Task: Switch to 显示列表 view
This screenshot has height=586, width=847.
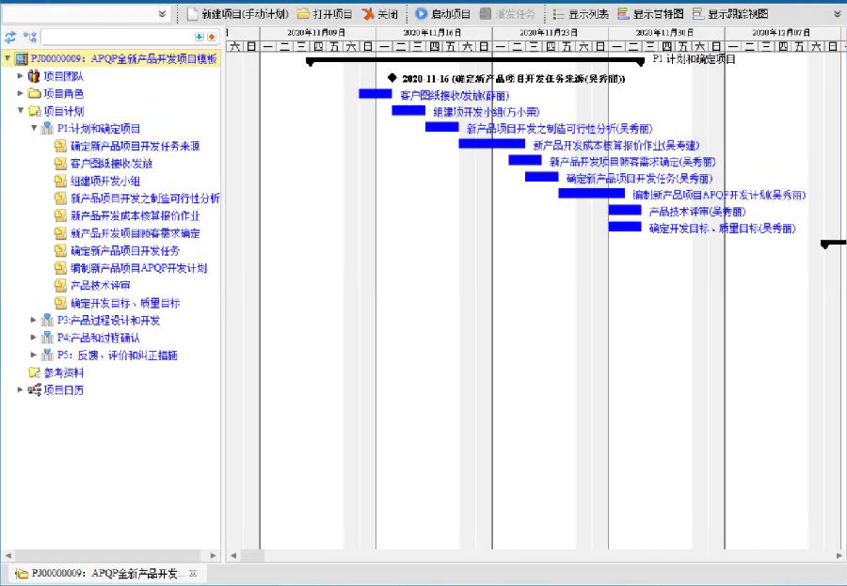Action: pos(581,14)
